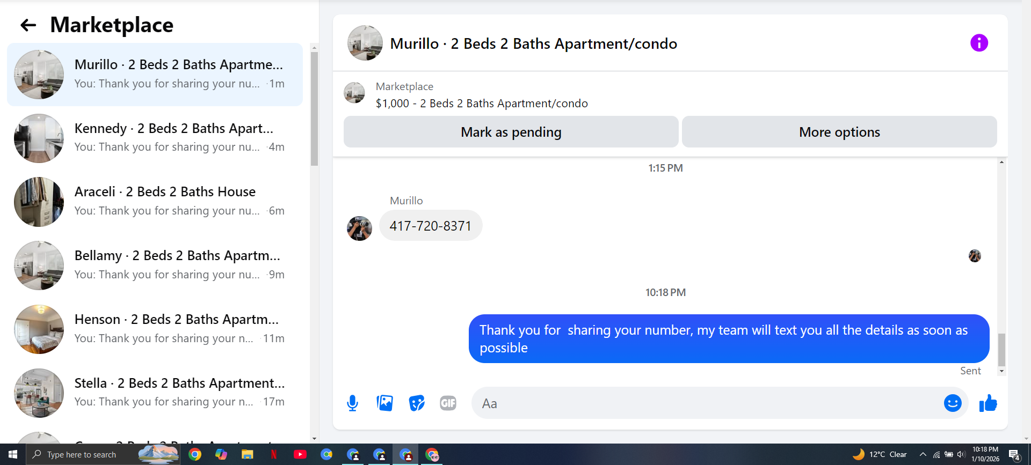1031x465 pixels.
Task: Click the chat scrollbar down arrow
Action: pos(1001,371)
